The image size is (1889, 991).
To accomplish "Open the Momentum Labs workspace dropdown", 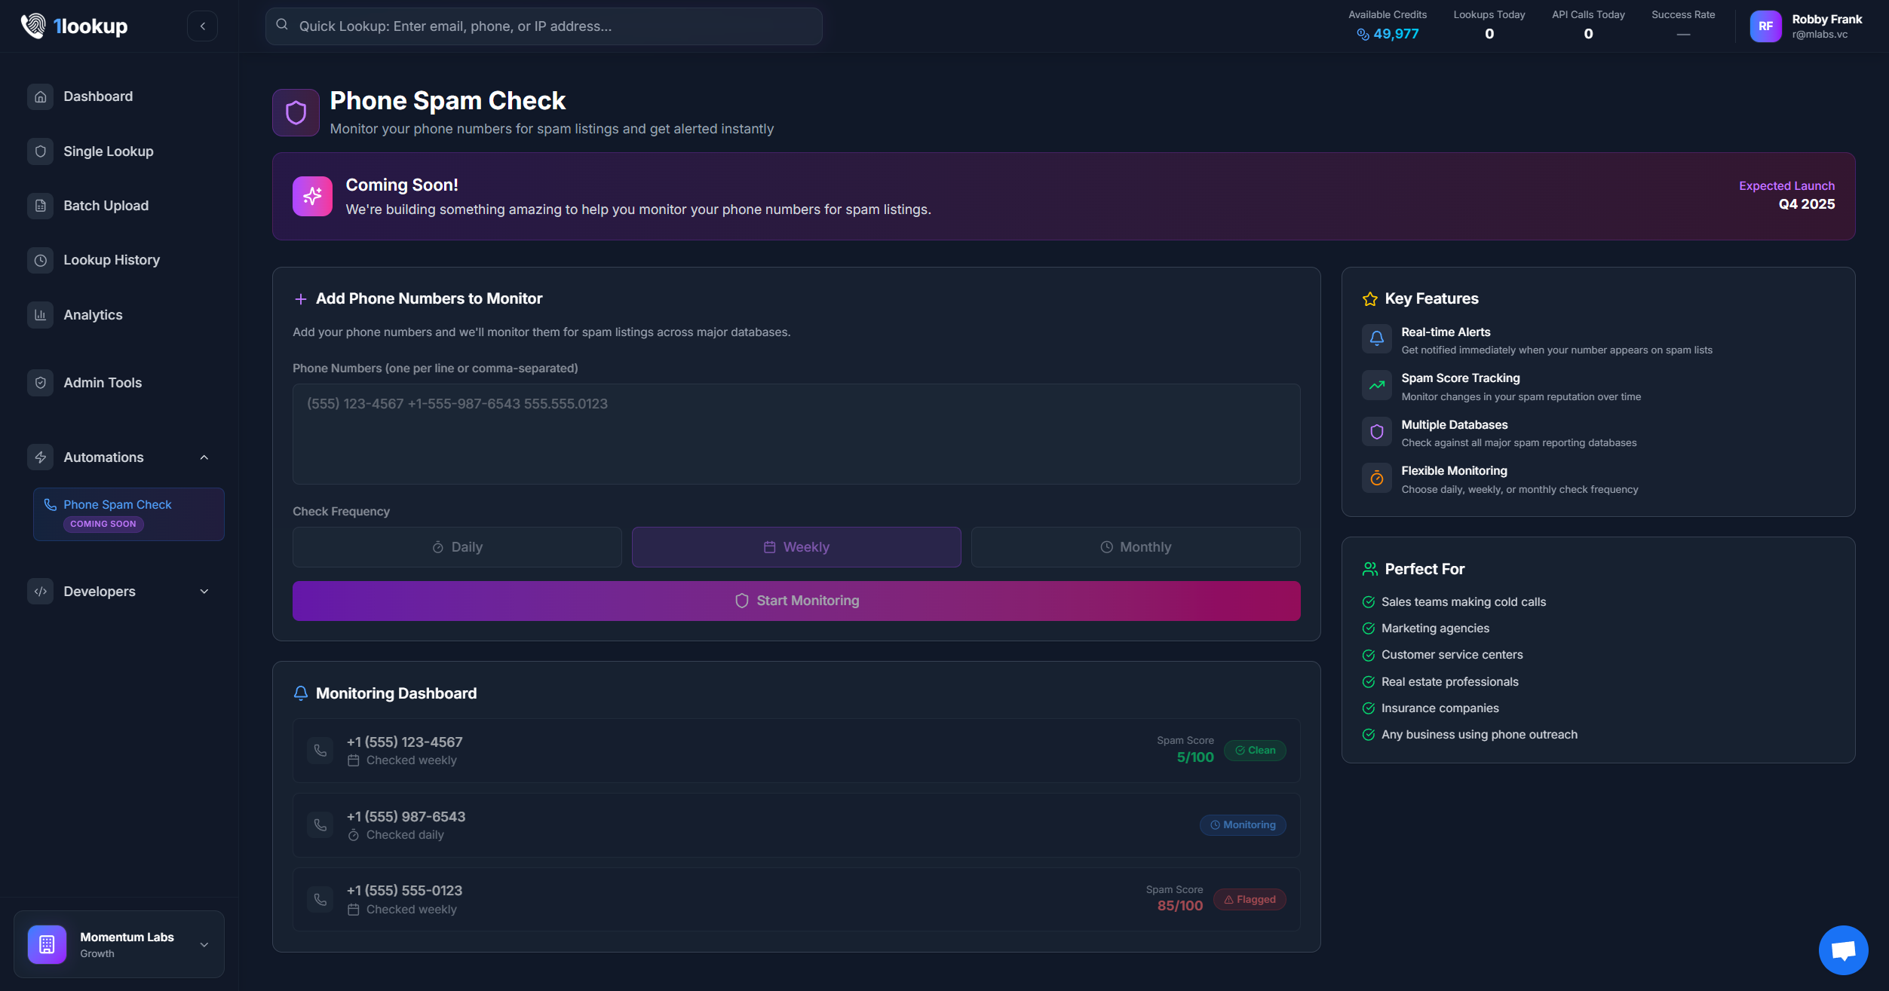I will [x=204, y=944].
